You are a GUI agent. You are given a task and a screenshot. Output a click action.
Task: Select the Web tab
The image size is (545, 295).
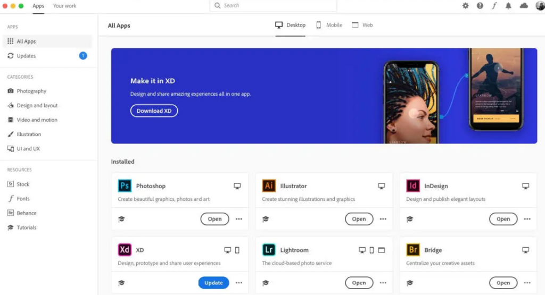(x=362, y=25)
